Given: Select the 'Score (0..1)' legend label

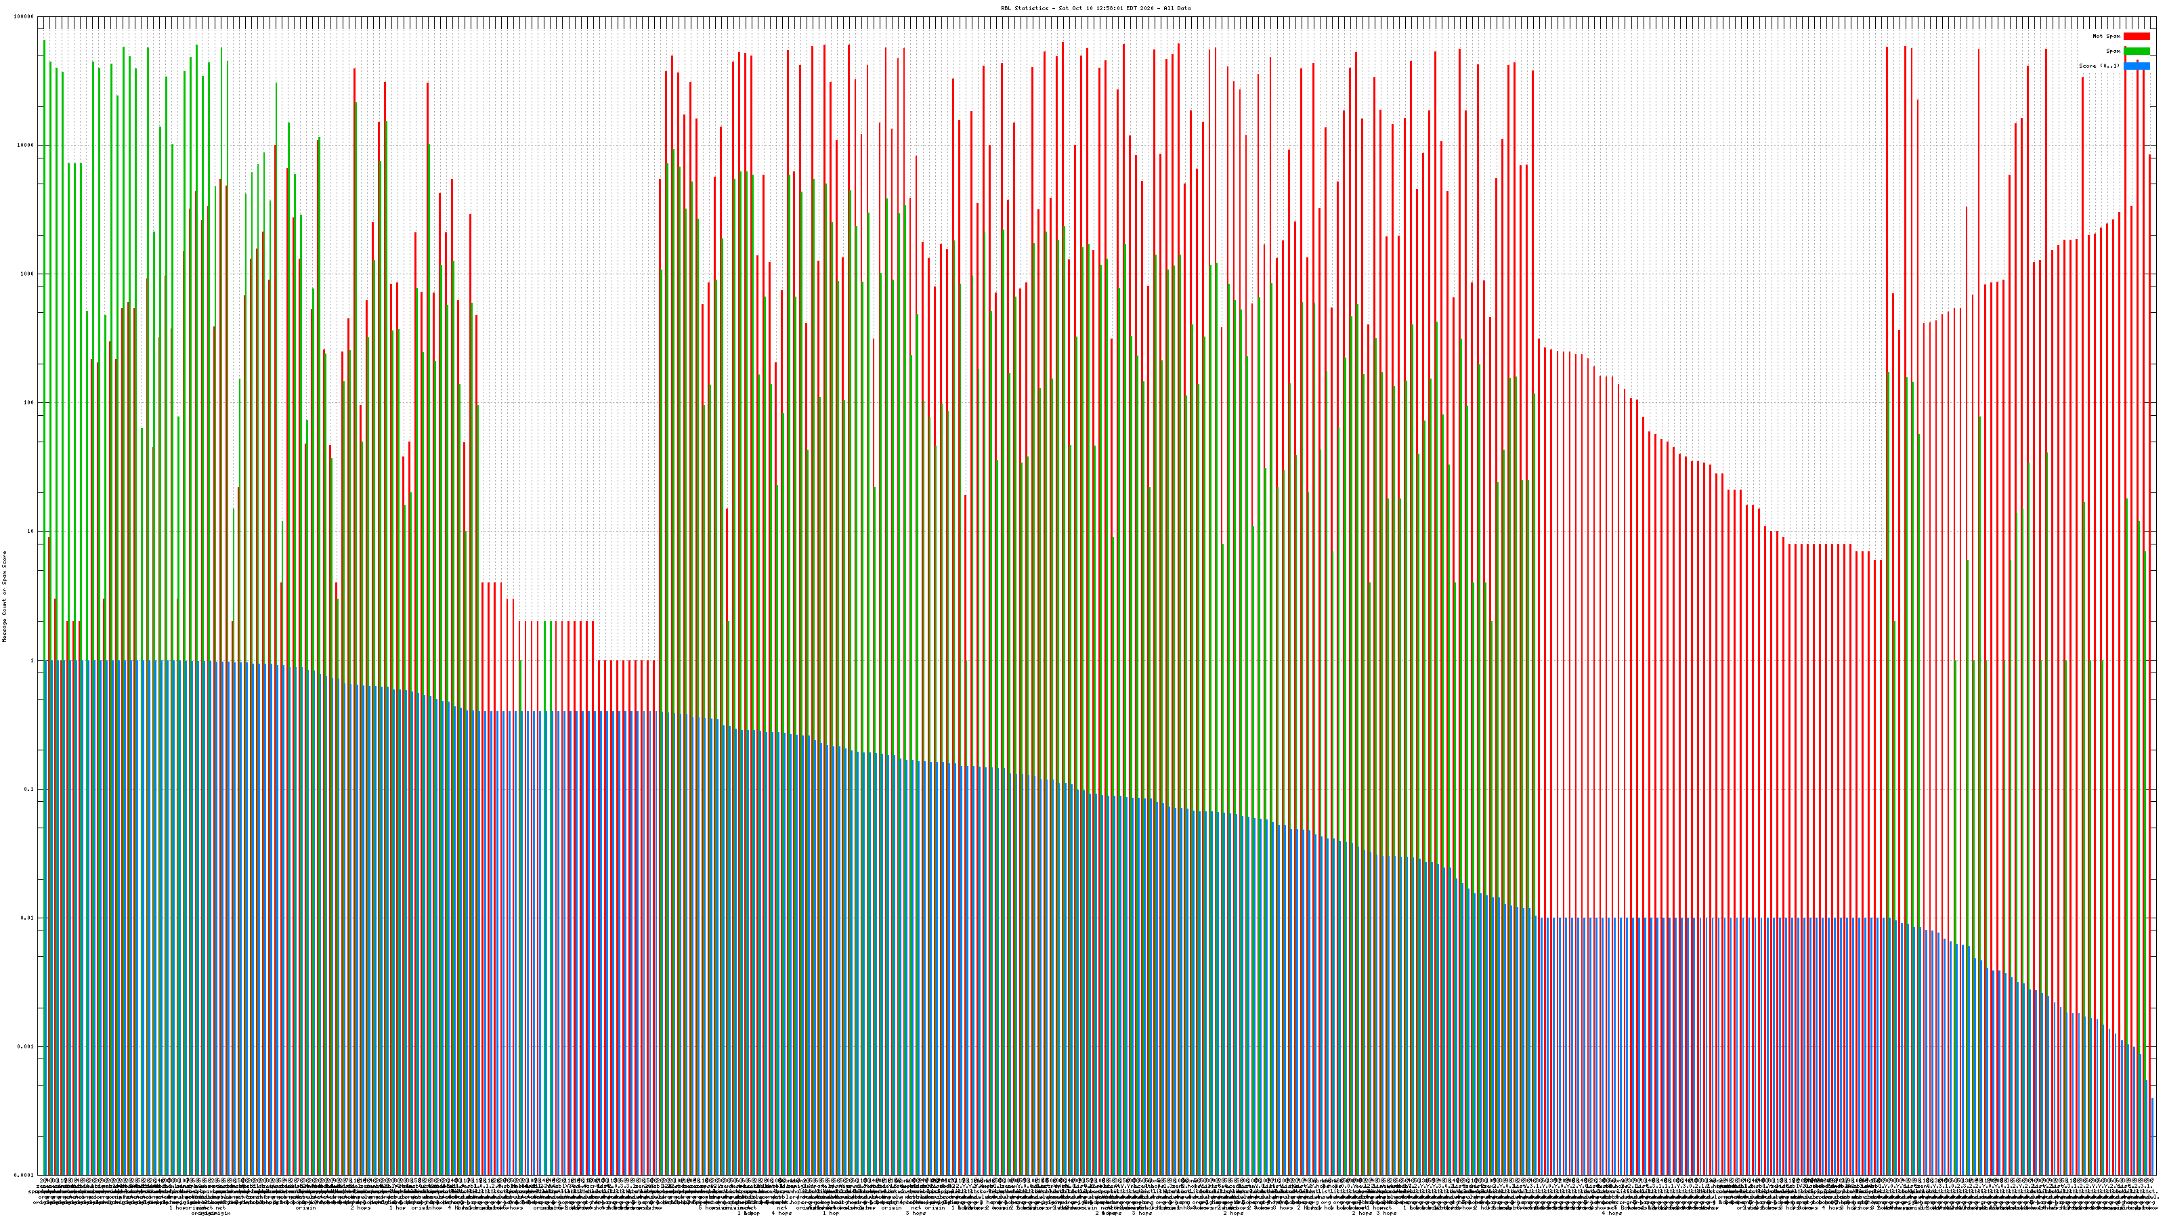Looking at the screenshot, I should pos(2099,66).
